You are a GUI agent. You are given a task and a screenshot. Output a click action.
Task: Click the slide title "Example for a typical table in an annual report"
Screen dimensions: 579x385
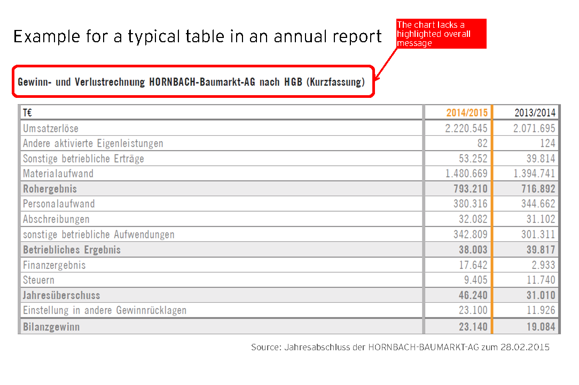point(197,37)
